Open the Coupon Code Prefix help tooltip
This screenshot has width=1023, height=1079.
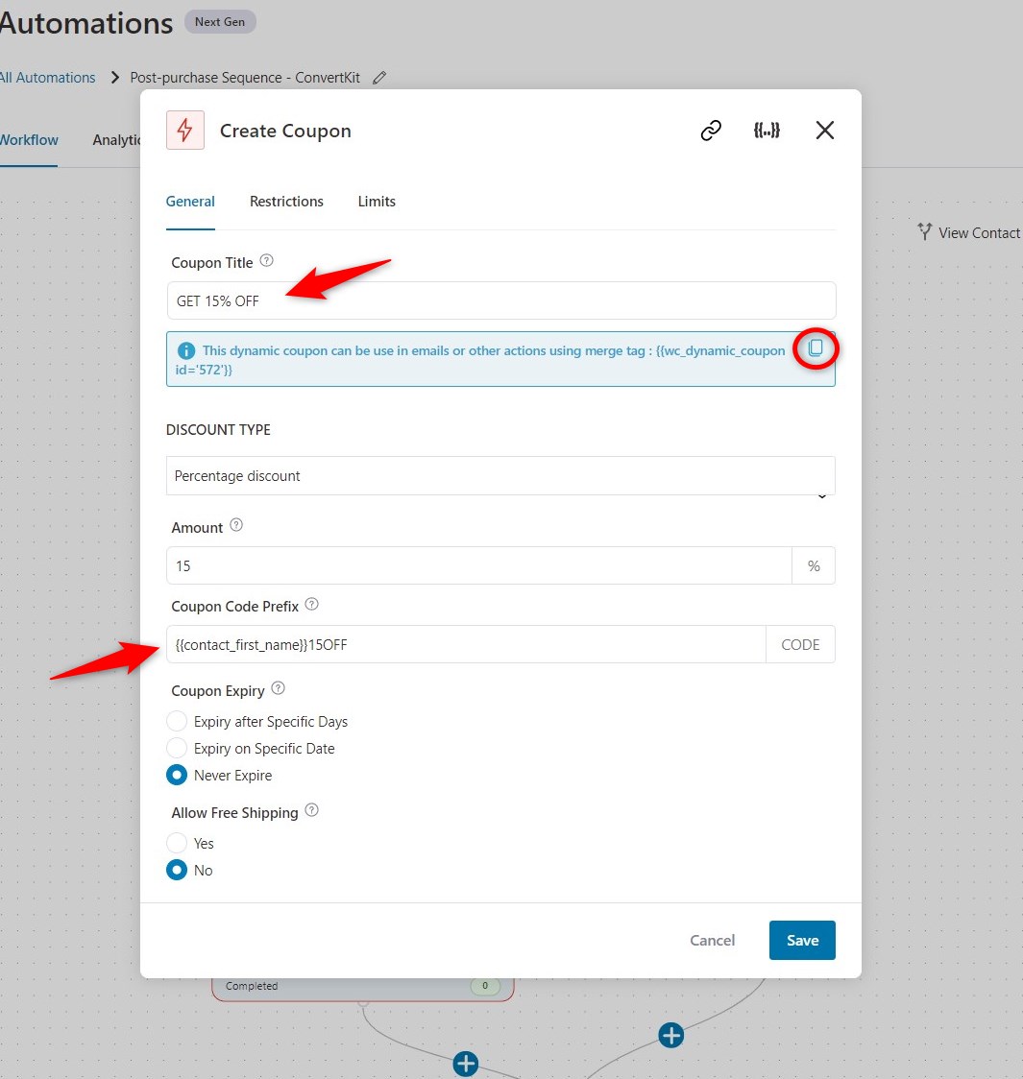pyautogui.click(x=311, y=605)
